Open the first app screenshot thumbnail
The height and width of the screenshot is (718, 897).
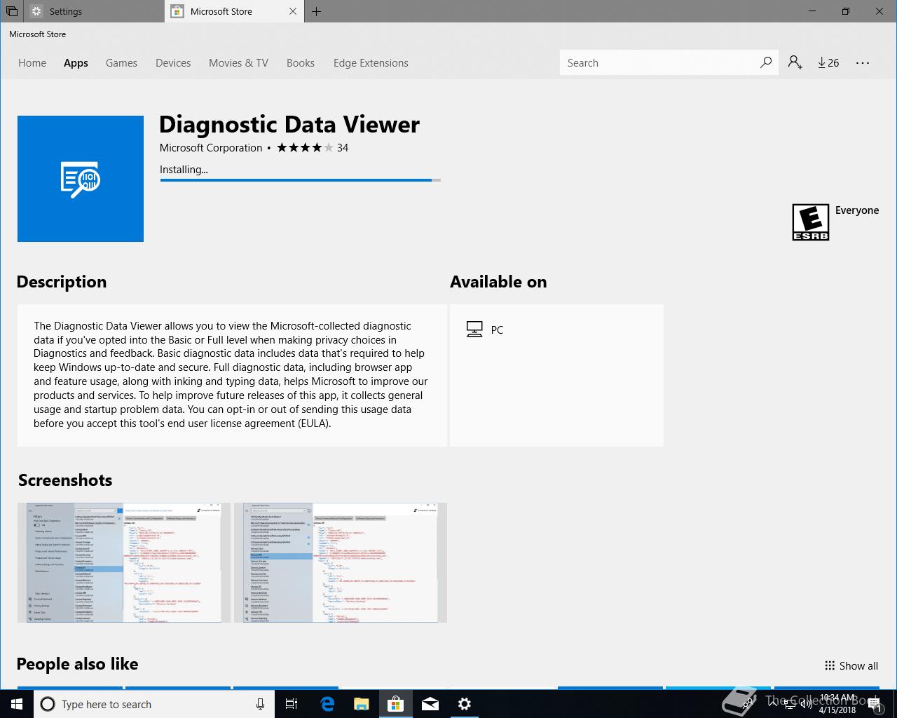(x=124, y=562)
